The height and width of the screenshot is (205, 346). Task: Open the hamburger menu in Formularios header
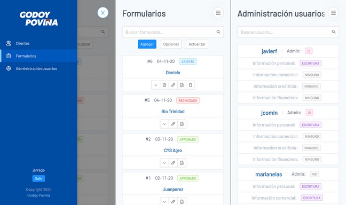click(218, 13)
